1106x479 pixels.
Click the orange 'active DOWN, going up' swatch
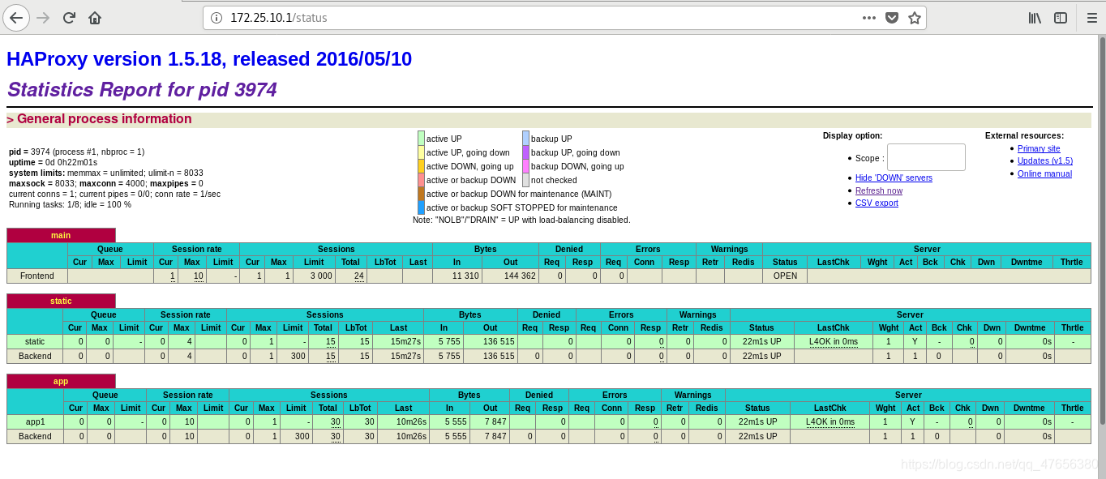click(x=421, y=166)
